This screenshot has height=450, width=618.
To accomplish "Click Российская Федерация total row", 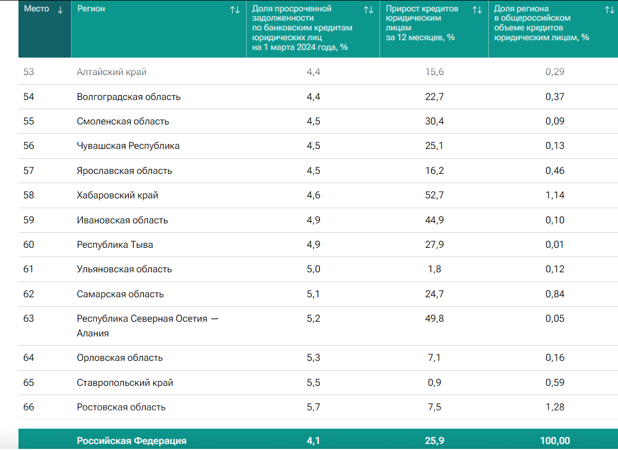I will pyautogui.click(x=131, y=441).
